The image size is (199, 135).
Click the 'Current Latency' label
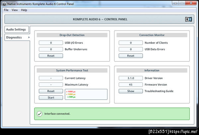[75, 78]
